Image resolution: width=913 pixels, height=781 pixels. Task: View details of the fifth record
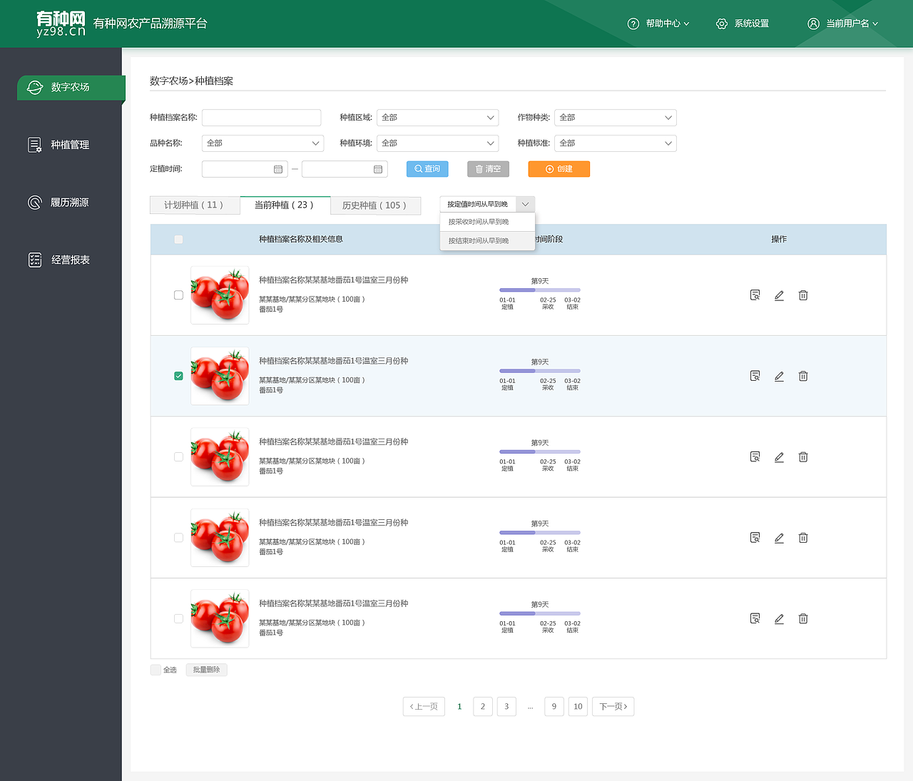coord(755,618)
